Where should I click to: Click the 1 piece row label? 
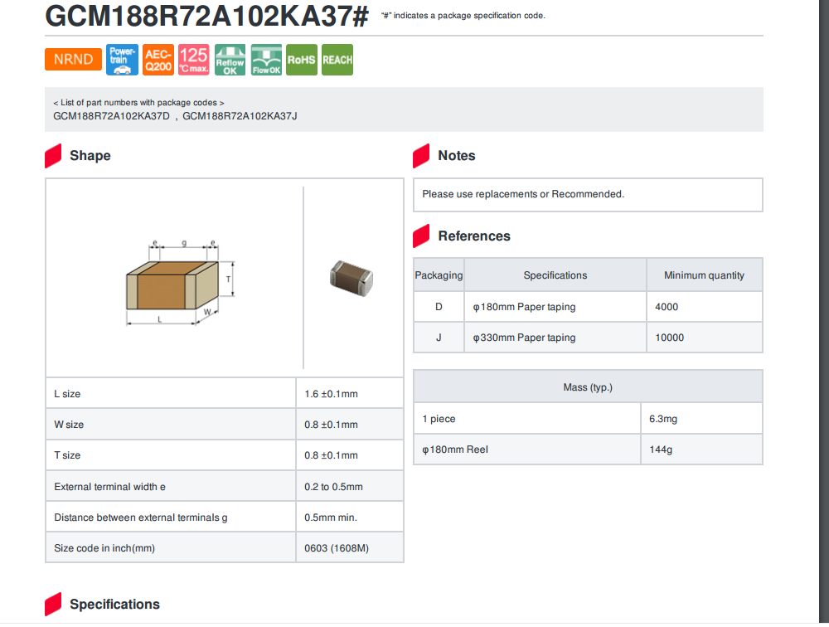tap(439, 419)
